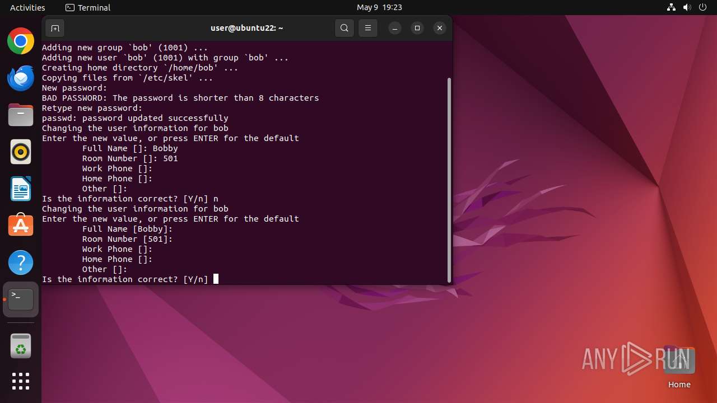
Task: Click network status icon
Action: (x=671, y=7)
